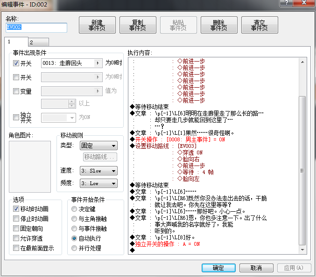Toggle the 移动时动画 checkbox

tap(16, 209)
